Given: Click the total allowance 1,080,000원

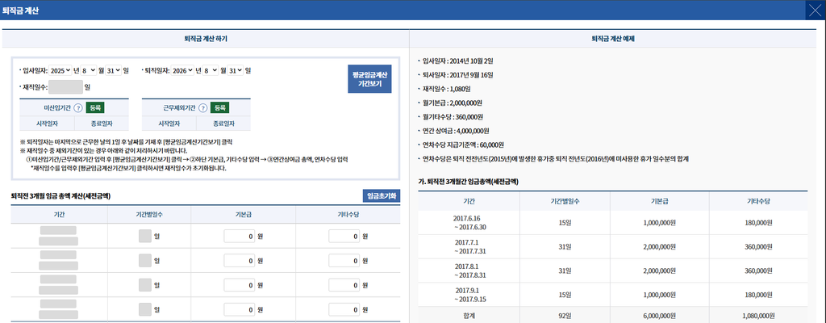Looking at the screenshot, I should [x=758, y=316].
